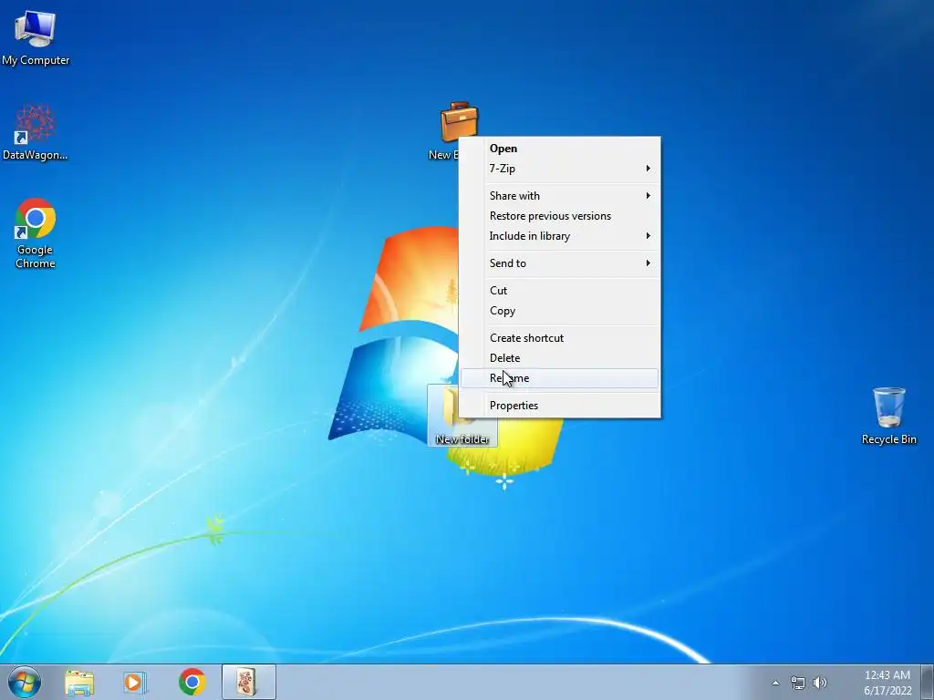
Task: Select Create shortcut menu entry
Action: click(559, 338)
